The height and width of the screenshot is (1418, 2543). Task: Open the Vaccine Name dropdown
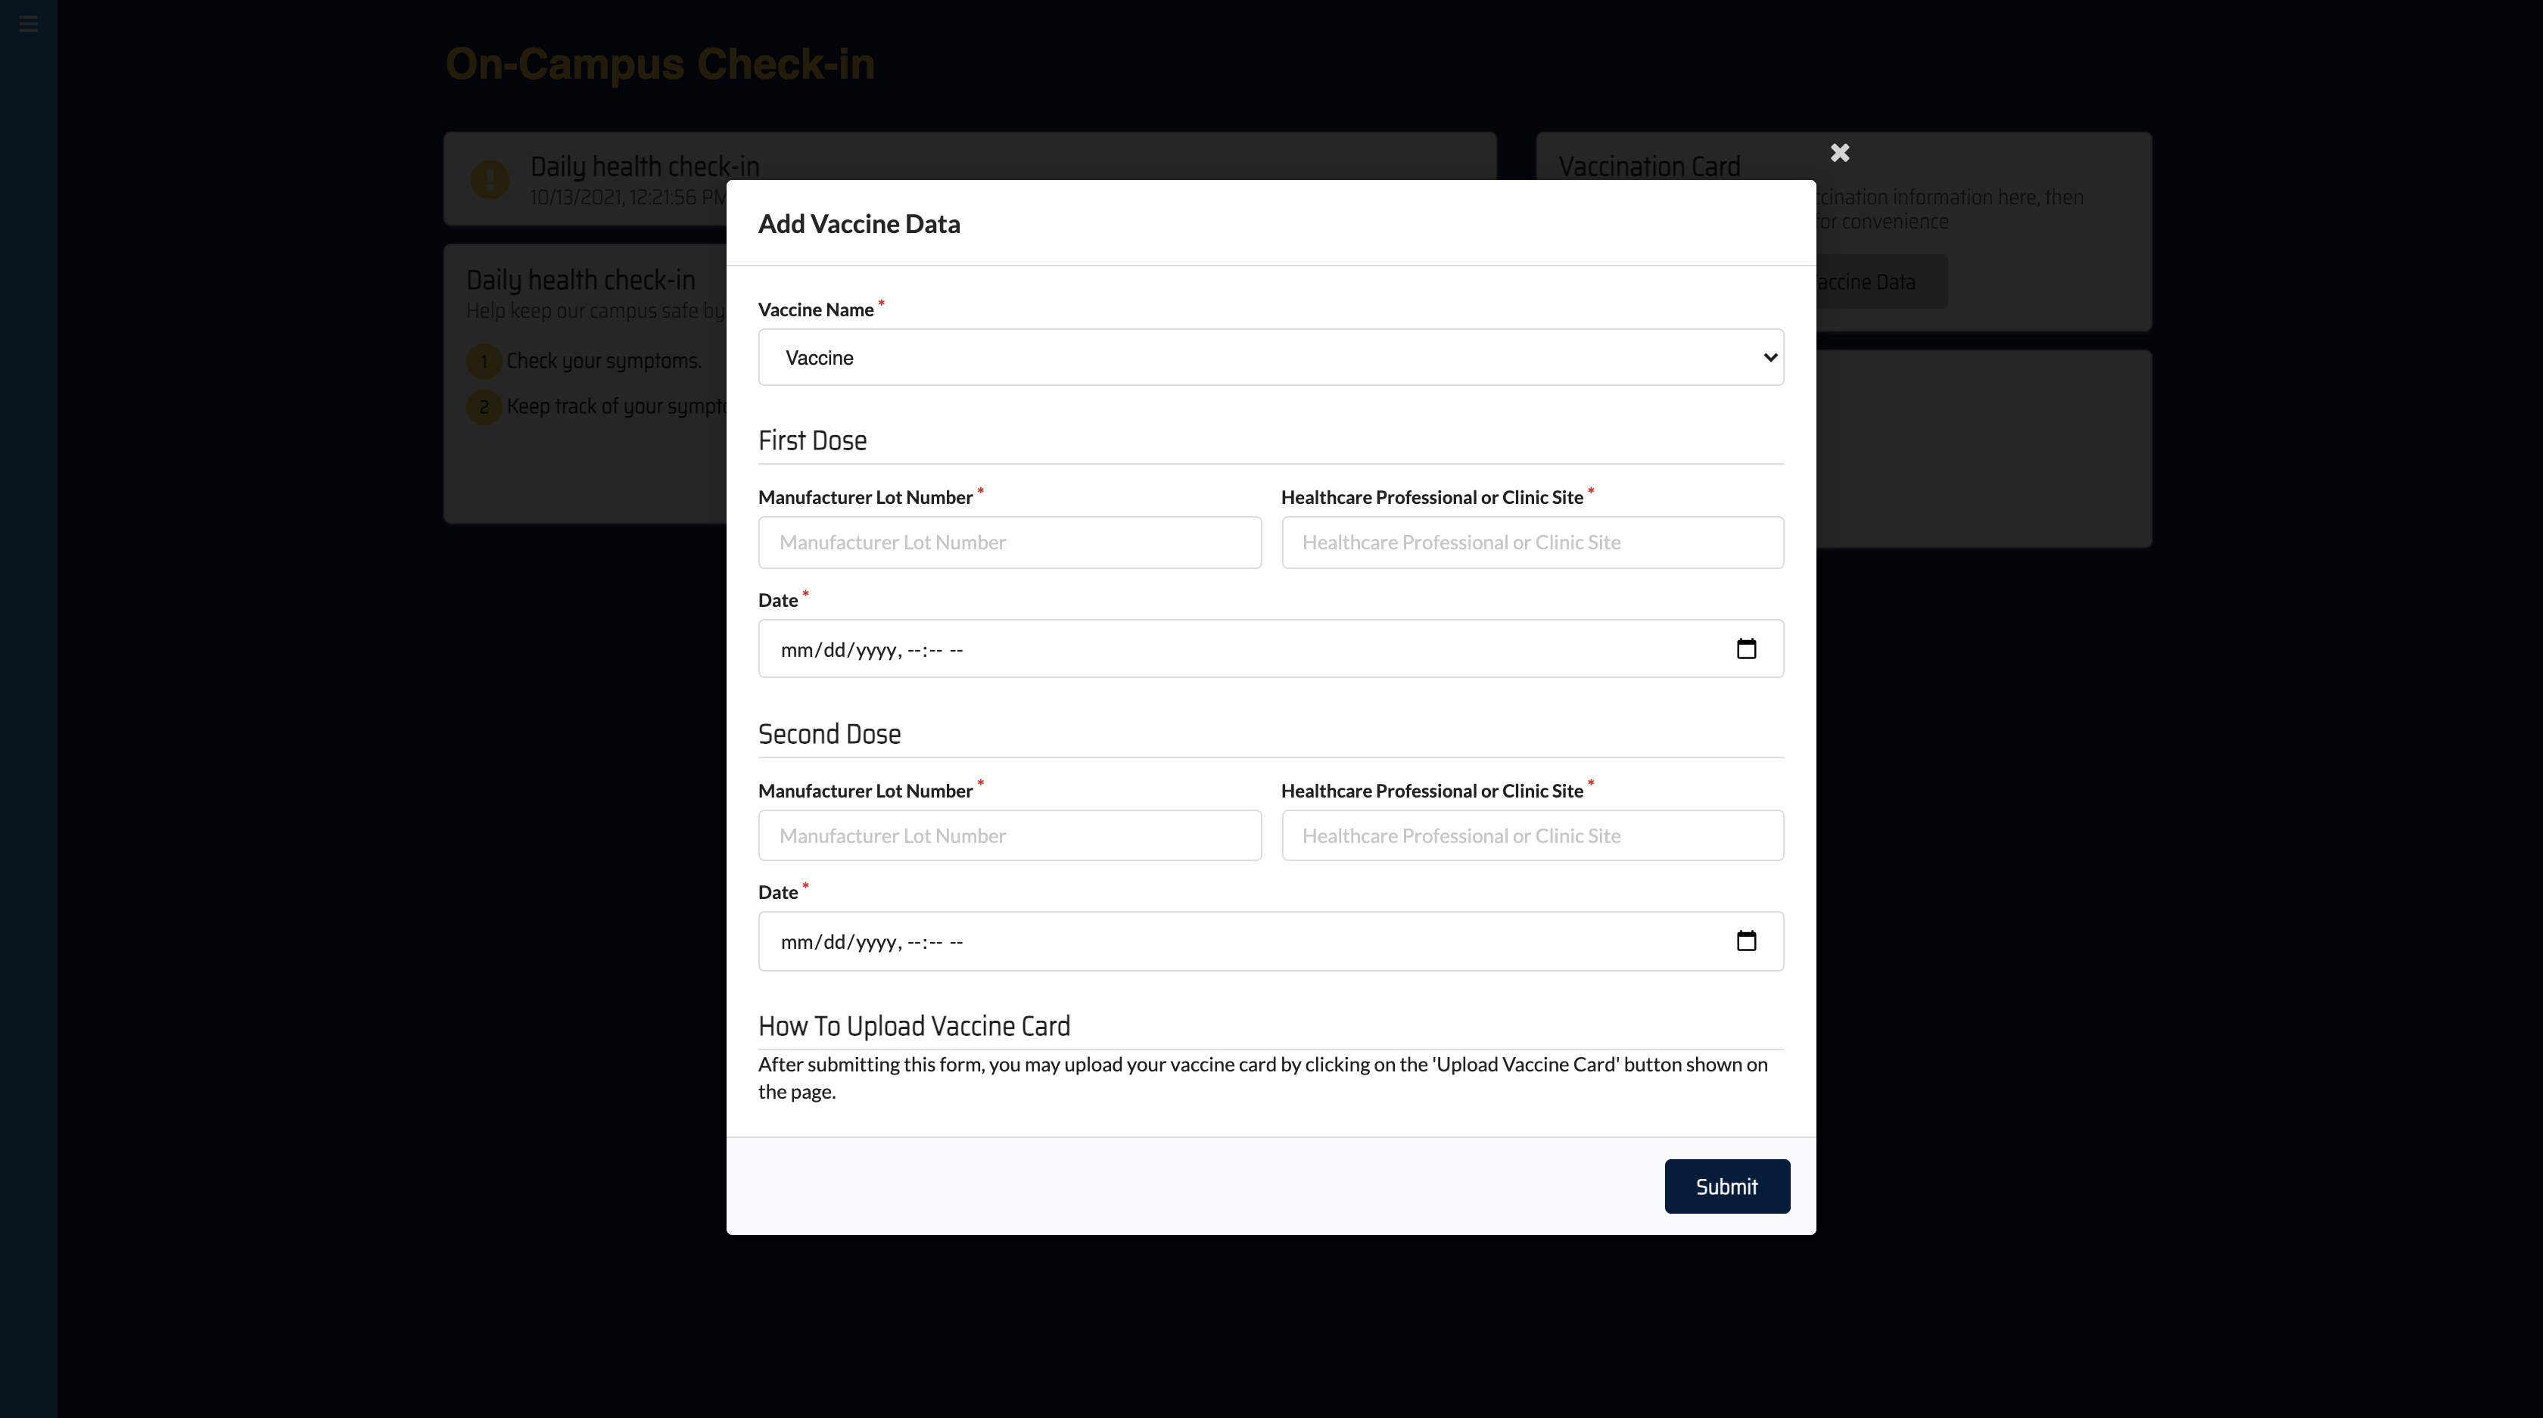[x=1271, y=357]
